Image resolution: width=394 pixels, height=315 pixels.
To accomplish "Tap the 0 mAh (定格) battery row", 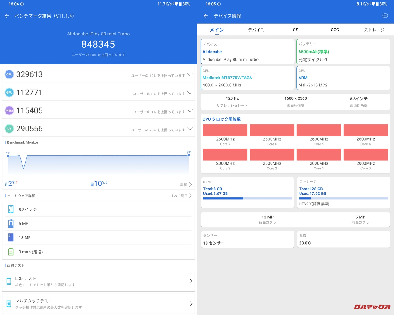I will point(98,252).
